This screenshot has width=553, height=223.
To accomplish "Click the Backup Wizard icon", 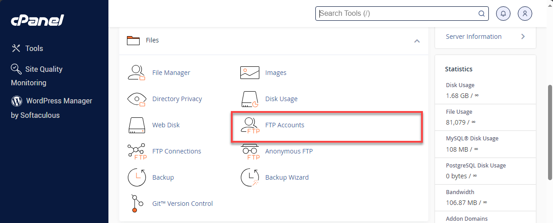I will coord(249,177).
